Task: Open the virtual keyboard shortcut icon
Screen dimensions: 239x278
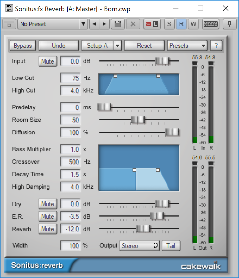Action: click(x=210, y=24)
